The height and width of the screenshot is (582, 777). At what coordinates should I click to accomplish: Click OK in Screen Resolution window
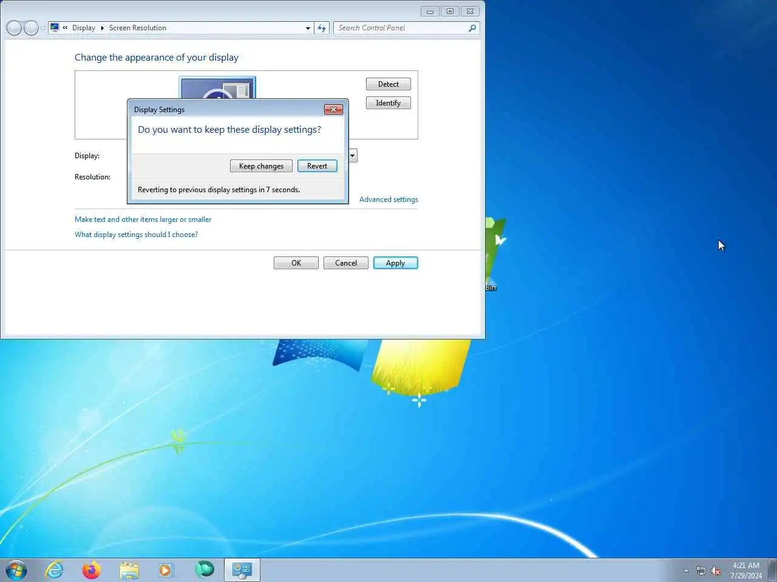[x=296, y=263]
